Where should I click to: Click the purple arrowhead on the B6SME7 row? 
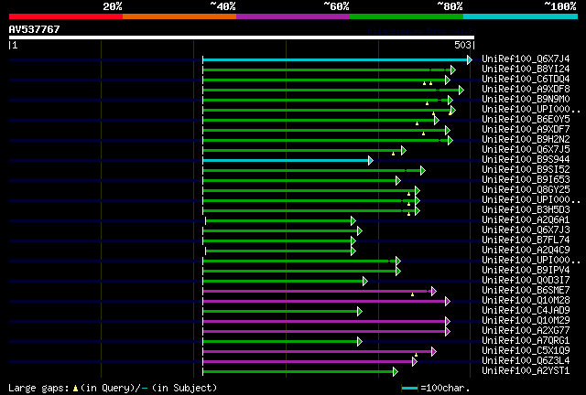(x=433, y=291)
